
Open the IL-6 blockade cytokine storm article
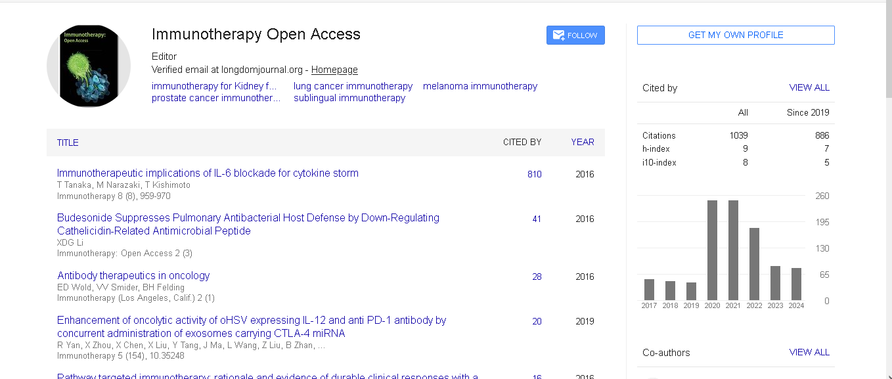pos(208,173)
